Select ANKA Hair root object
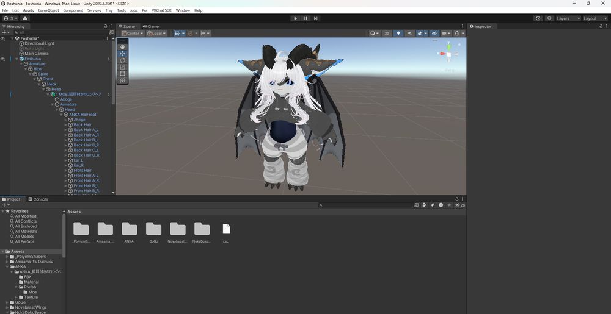611x314 pixels. pos(82,115)
